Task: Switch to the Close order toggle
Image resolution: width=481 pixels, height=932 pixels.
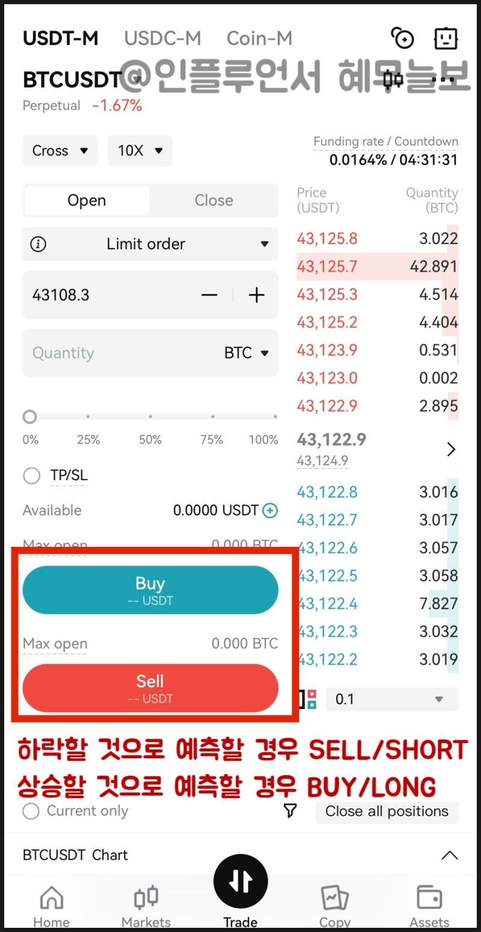Action: click(213, 201)
